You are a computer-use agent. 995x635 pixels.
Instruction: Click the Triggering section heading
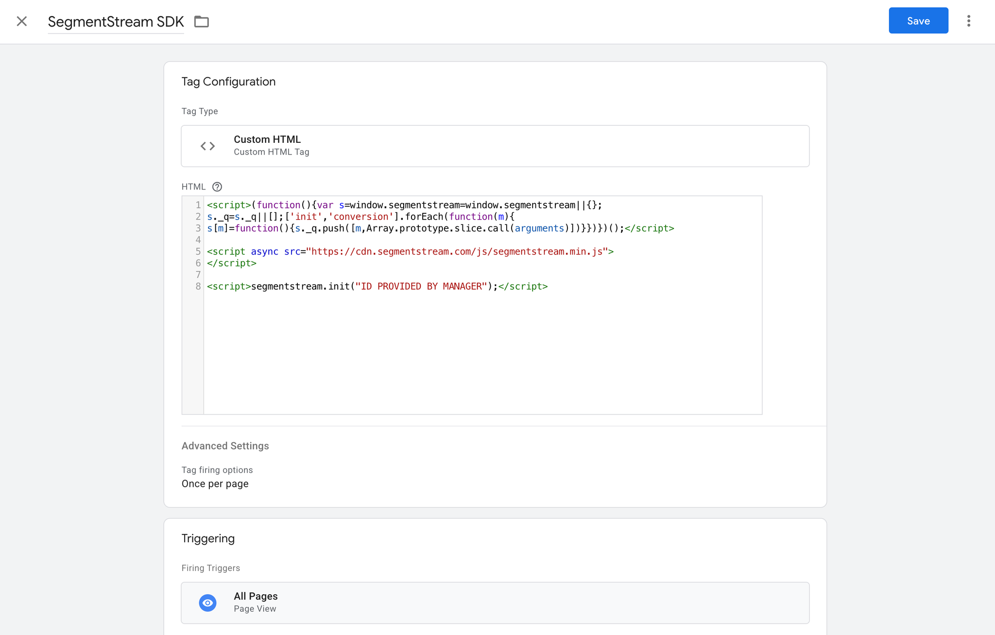pyautogui.click(x=208, y=538)
